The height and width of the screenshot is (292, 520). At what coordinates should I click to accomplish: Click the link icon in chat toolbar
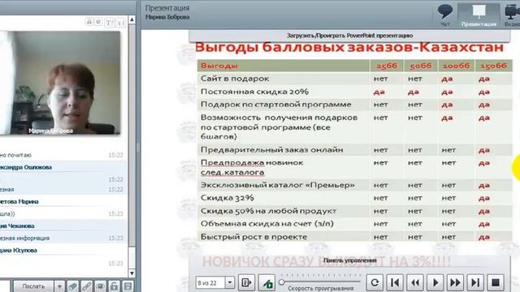click(87, 286)
